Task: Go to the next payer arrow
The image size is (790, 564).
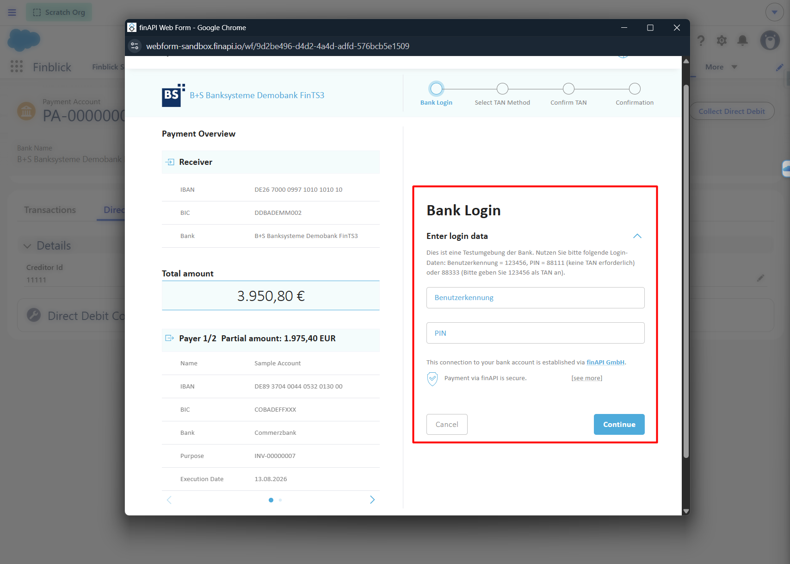Action: point(372,500)
